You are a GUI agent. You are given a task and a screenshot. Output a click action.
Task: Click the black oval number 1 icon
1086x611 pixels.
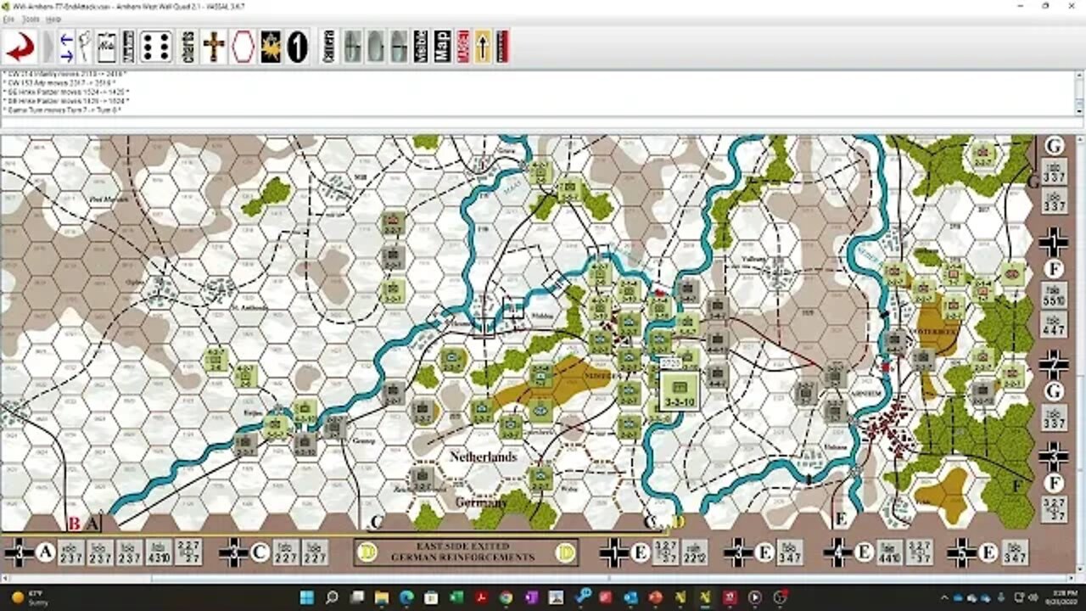pos(297,47)
